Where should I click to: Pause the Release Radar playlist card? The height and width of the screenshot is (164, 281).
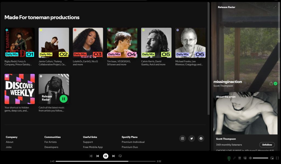63,99
